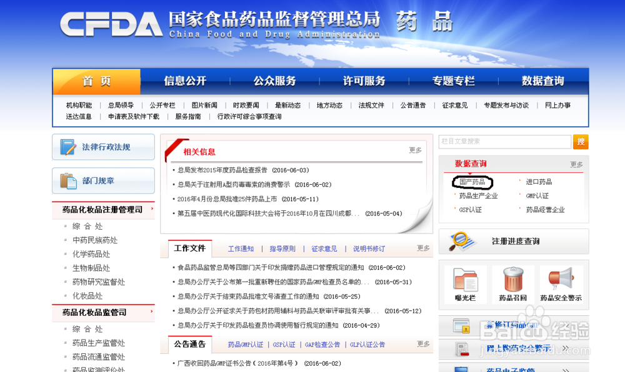Open the 进口药品 data query link
The height and width of the screenshot is (372, 625).
click(539, 182)
